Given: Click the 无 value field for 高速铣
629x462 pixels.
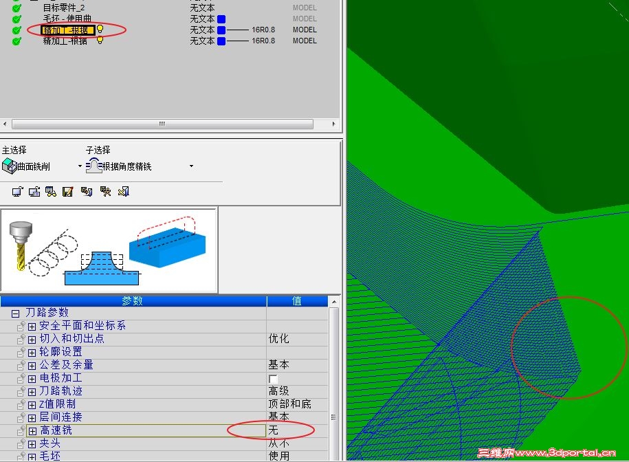Looking at the screenshot, I should pos(297,430).
